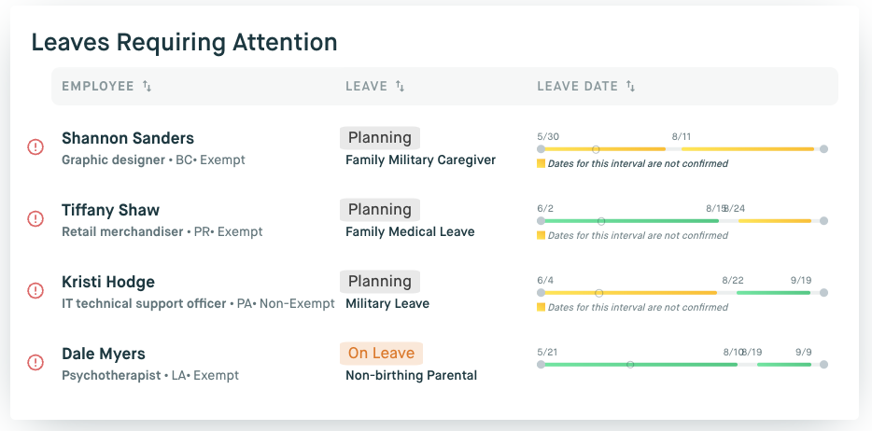Image resolution: width=872 pixels, height=431 pixels.
Task: Click On Leave status badge for Dale Myers
Action: pyautogui.click(x=381, y=354)
